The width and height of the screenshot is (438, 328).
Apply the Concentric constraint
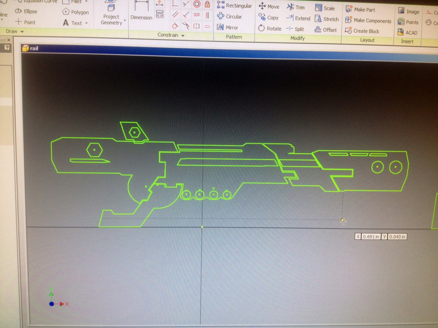pyautogui.click(x=197, y=4)
